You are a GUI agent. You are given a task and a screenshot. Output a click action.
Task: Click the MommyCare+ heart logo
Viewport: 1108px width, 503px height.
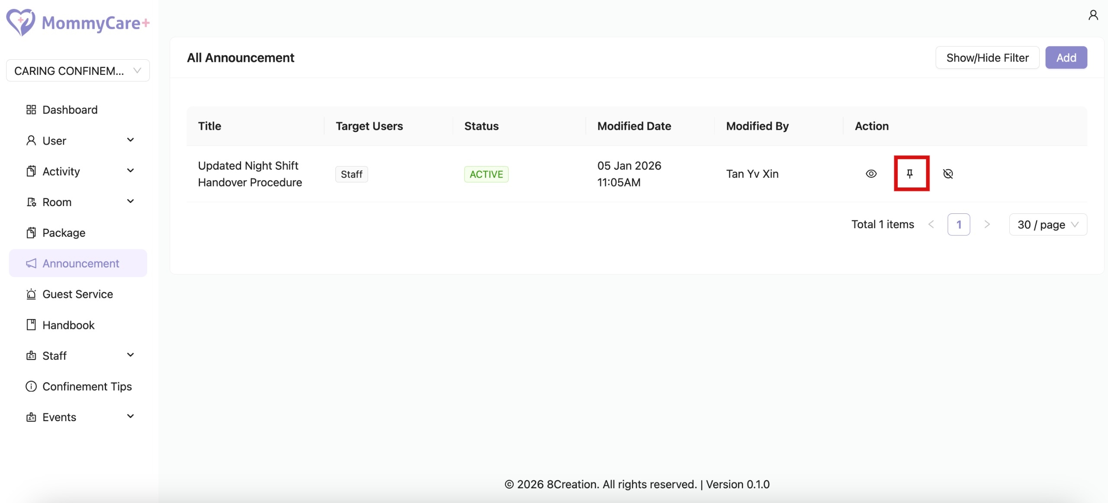tap(20, 22)
